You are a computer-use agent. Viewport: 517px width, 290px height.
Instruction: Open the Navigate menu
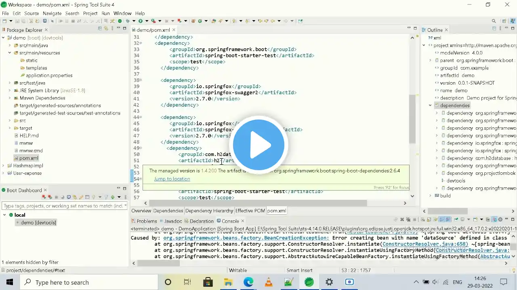click(52, 13)
